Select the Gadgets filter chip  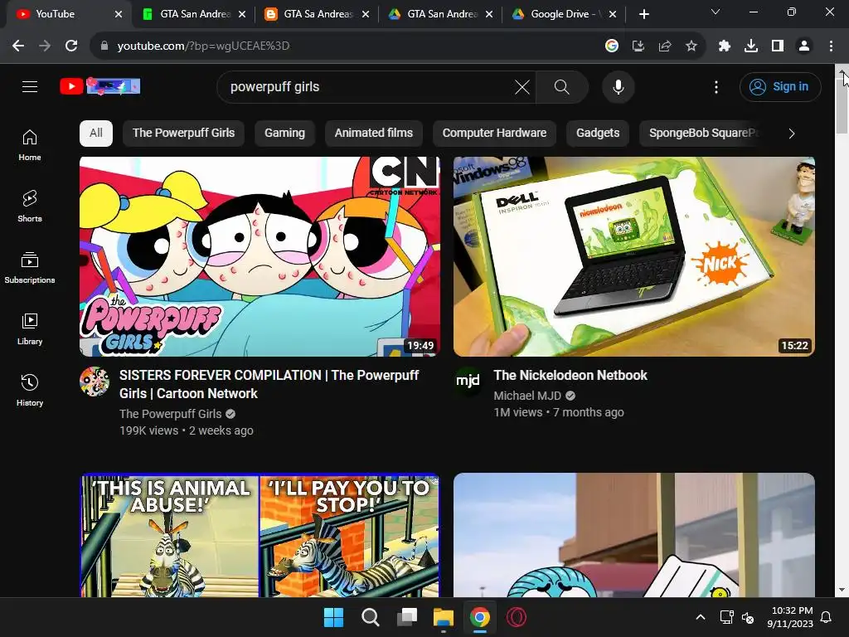[x=598, y=134]
